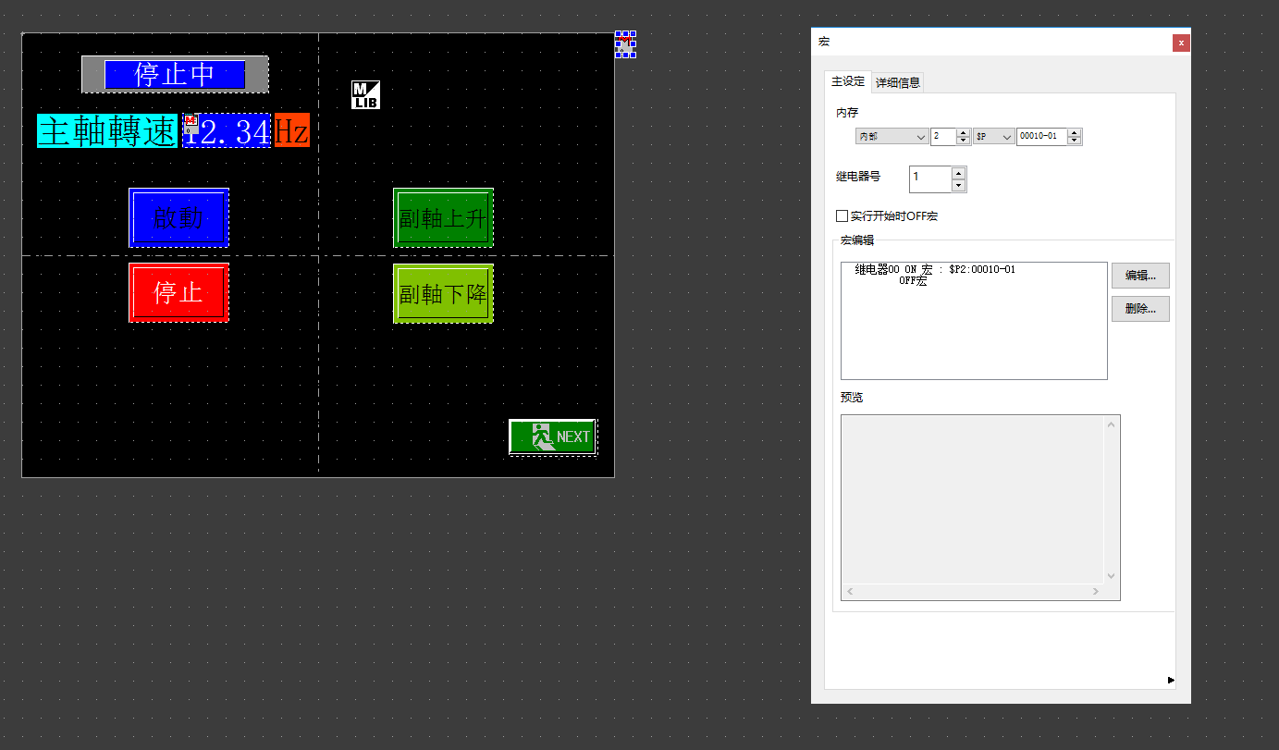
Task: Click the small macro marker on numeric display
Action: [191, 122]
